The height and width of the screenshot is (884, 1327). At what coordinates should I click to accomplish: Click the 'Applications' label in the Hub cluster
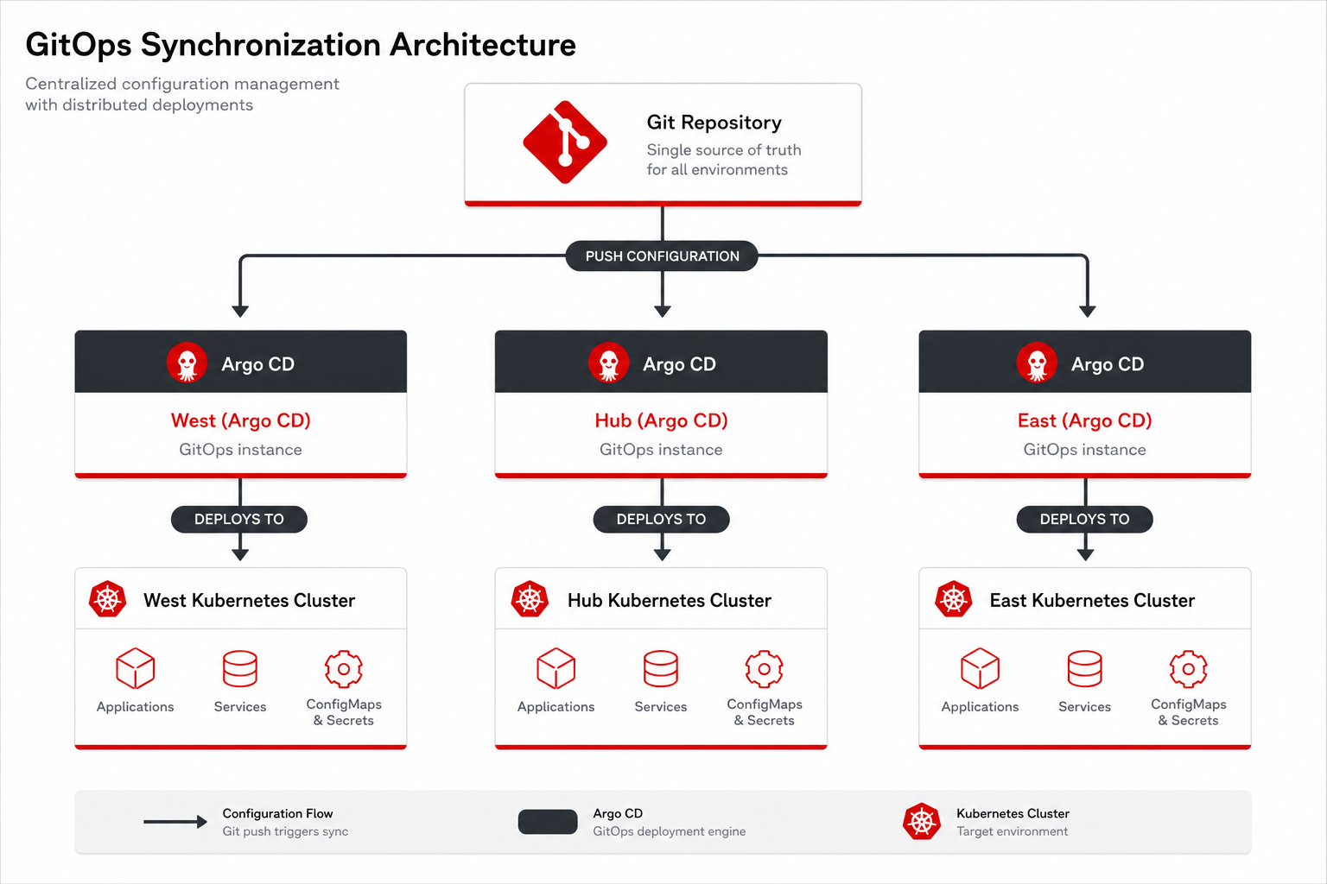pos(556,707)
